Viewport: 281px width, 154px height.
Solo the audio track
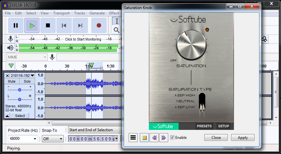click(27, 81)
